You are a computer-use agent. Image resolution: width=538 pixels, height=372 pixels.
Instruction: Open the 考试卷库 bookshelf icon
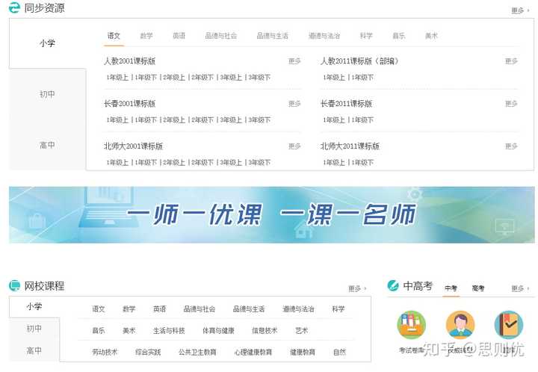(x=412, y=325)
